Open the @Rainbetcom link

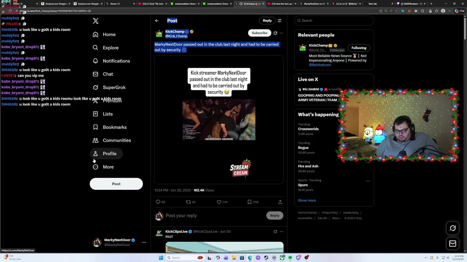click(320, 65)
